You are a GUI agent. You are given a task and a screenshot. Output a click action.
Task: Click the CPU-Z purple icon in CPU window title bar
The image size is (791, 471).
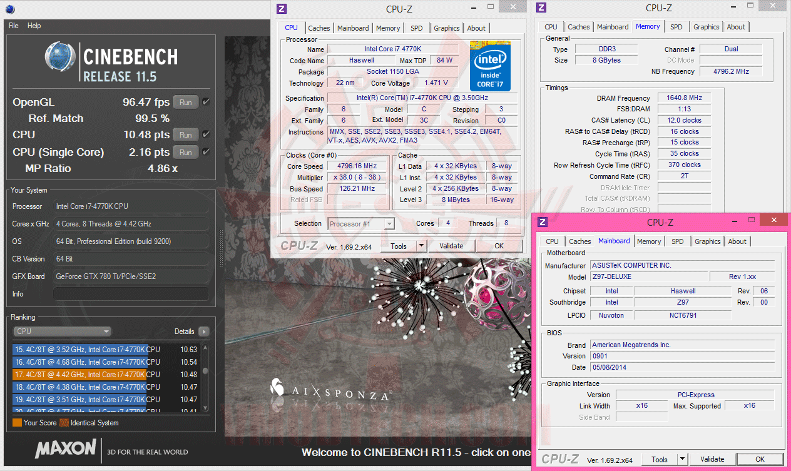click(x=282, y=8)
